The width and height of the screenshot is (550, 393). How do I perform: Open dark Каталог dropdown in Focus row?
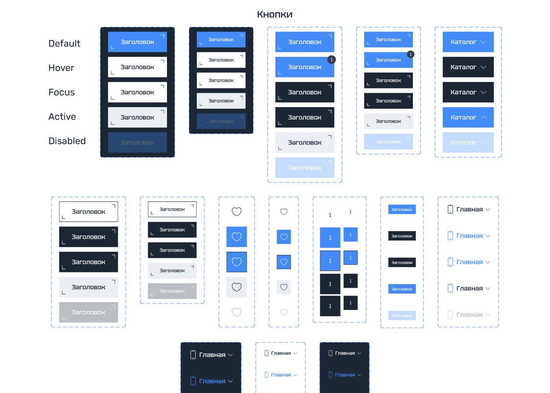pos(468,92)
